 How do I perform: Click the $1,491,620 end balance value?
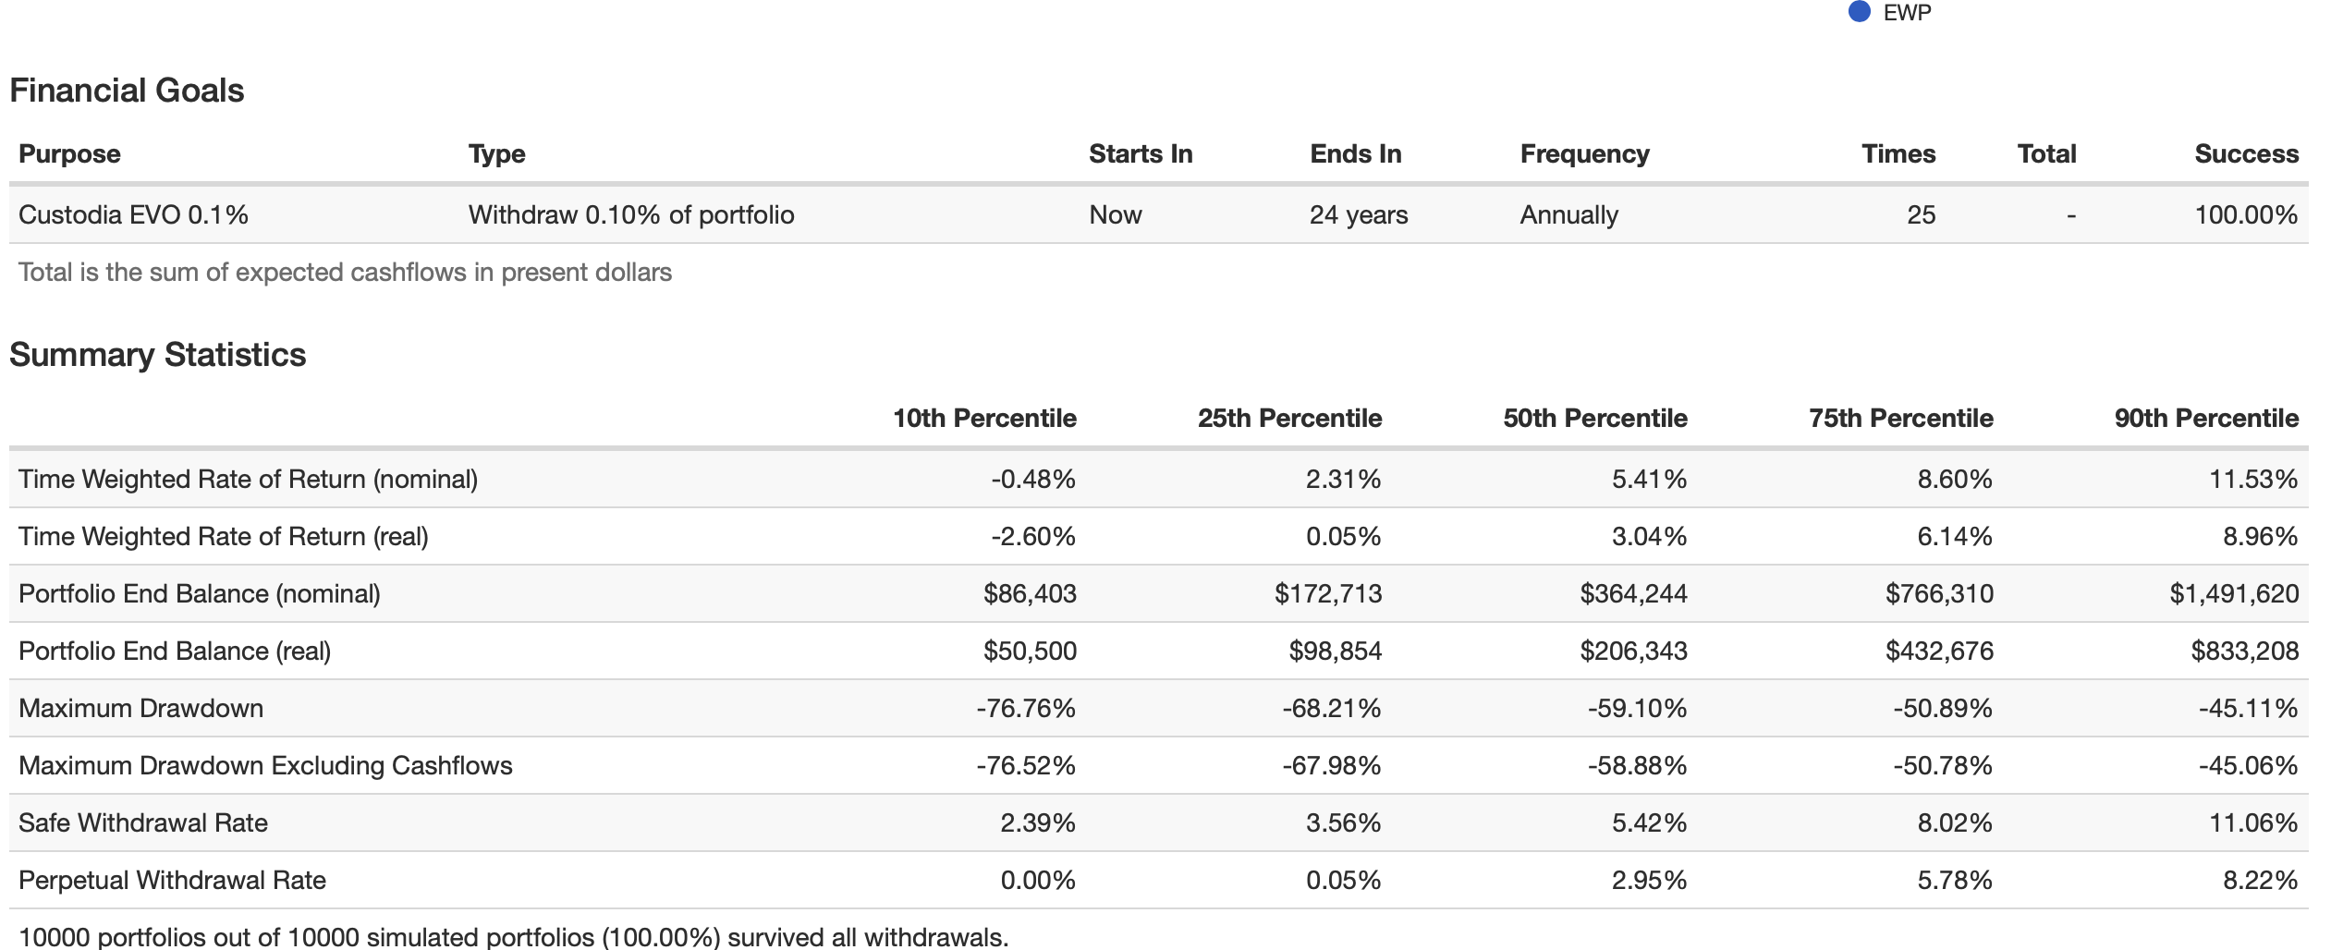point(2234,594)
